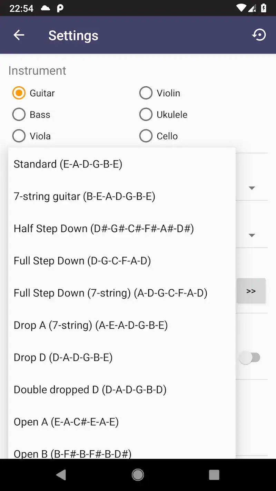
Task: Expand the lower dropdown on the right
Action: [x=252, y=235]
